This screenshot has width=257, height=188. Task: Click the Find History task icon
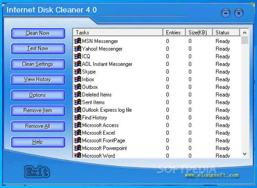(78, 117)
